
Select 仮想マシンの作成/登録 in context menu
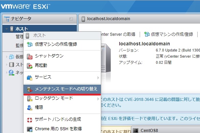[62, 44]
